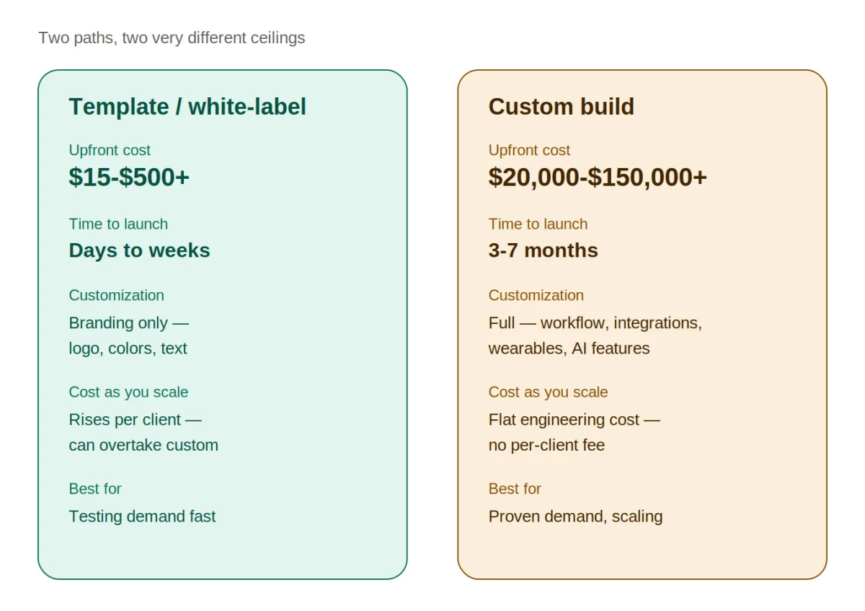Click the 'Days to weeks' launch time
Viewport: 865px width, 611px height.
[139, 250]
